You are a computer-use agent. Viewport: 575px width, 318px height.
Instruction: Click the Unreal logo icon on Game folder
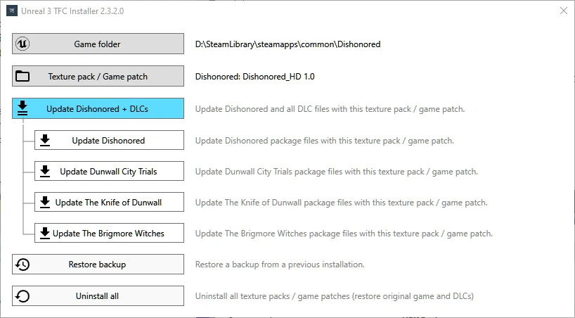22,44
